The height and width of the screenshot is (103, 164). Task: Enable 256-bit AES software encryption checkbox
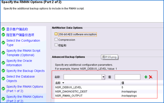(x=56, y=34)
